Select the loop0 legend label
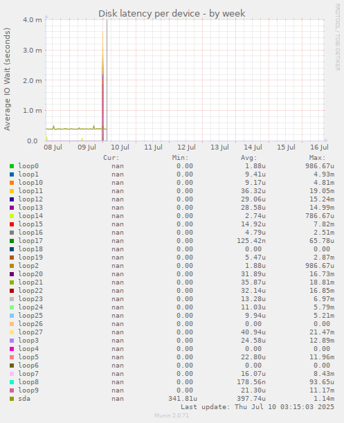344x423 pixels. click(28, 166)
